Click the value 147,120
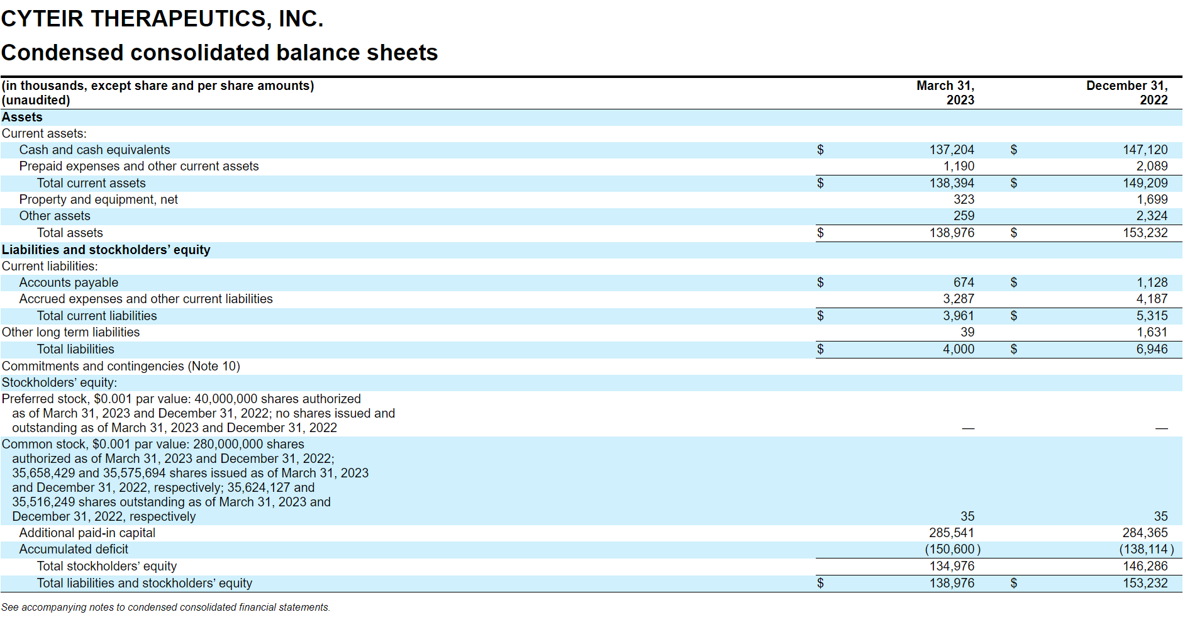The image size is (1185, 617). coord(1145,150)
